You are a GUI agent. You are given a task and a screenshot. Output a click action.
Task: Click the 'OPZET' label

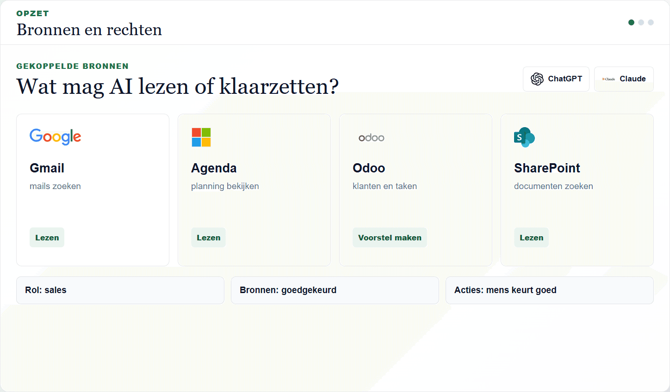[32, 13]
